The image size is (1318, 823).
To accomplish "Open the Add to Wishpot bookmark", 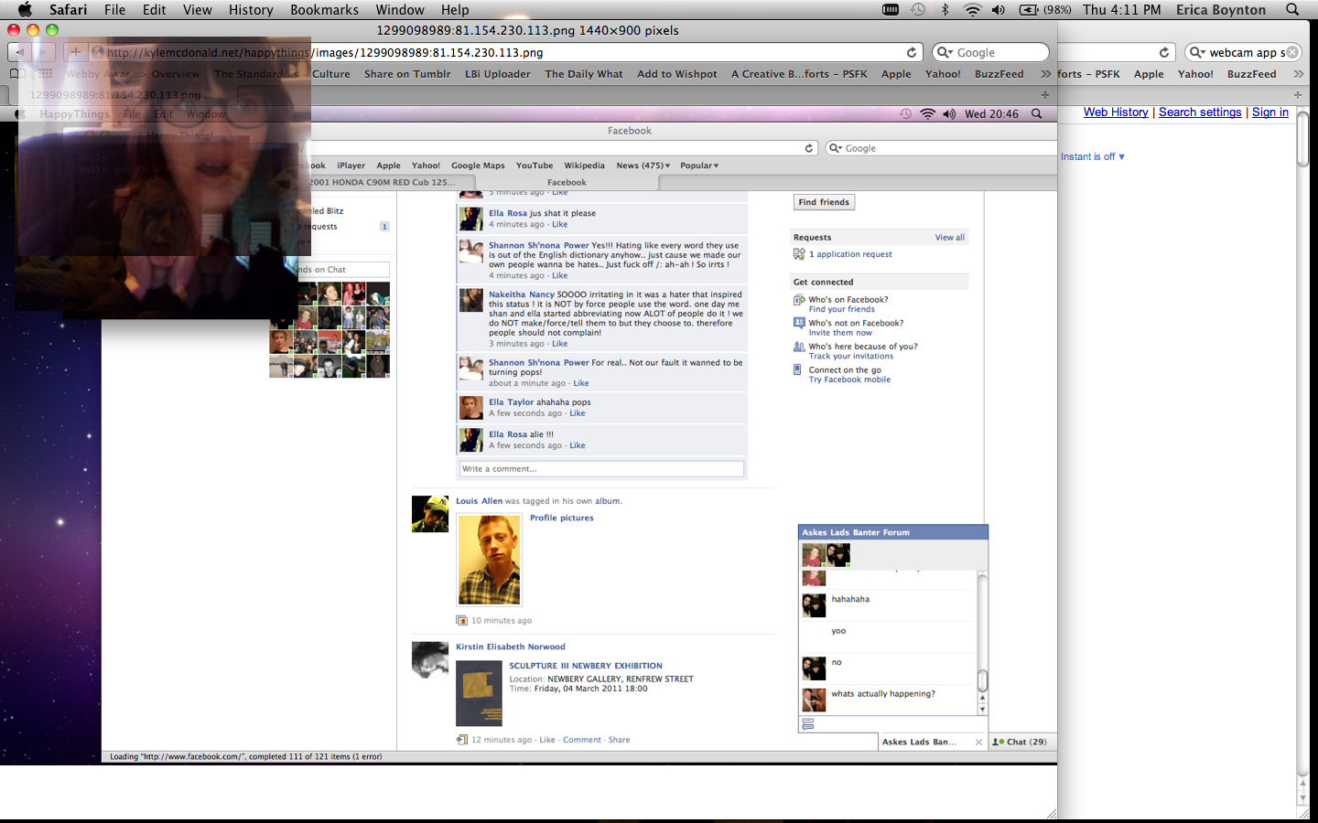I will click(x=677, y=74).
